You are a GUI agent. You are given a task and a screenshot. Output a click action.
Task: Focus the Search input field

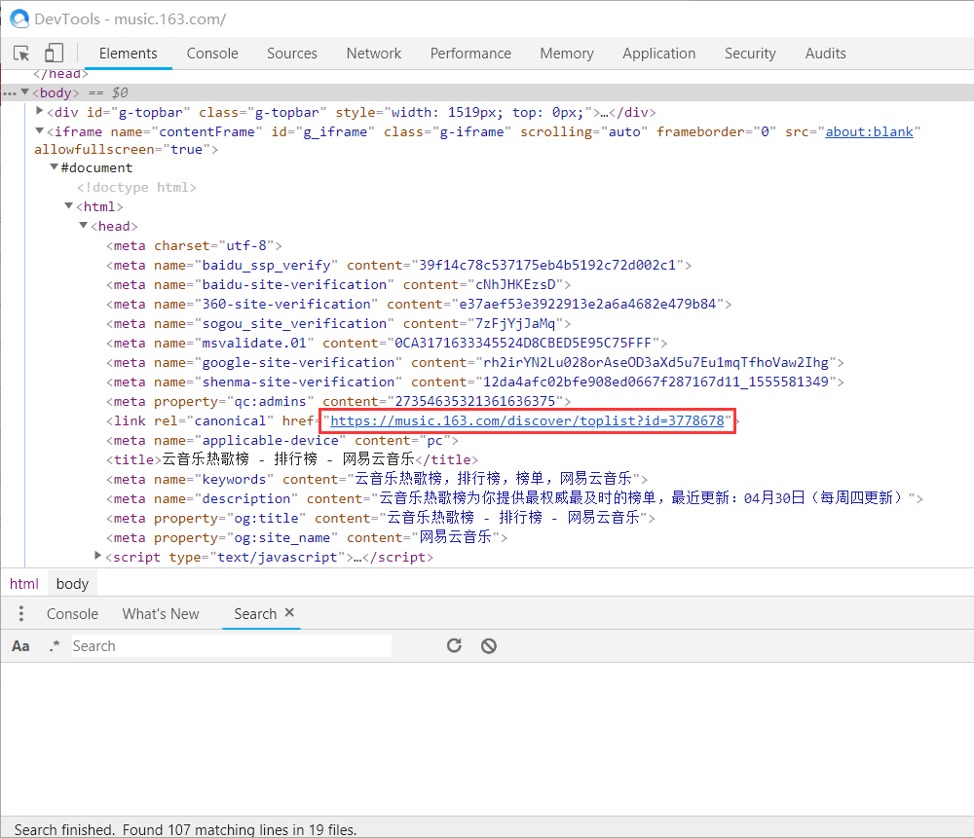(231, 646)
